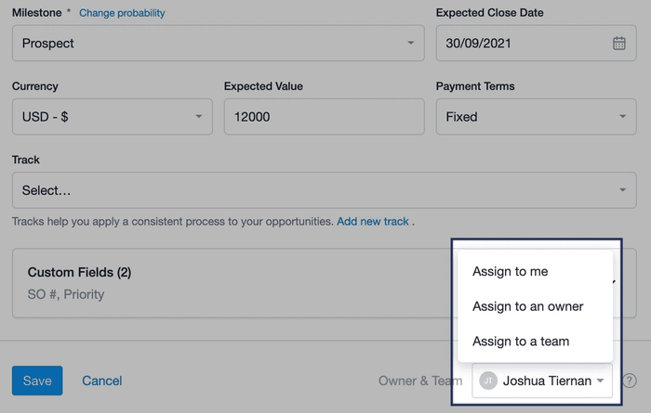Click the Currency caret arrow
This screenshot has height=413, width=651.
198,116
